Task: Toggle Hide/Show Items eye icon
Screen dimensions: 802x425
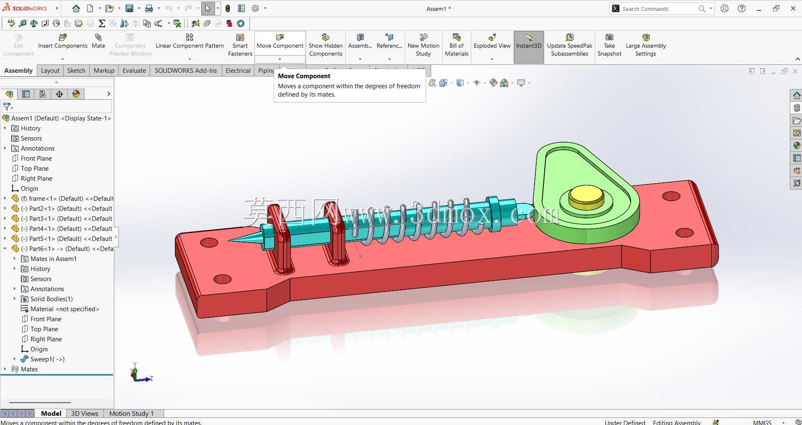Action: (476, 83)
